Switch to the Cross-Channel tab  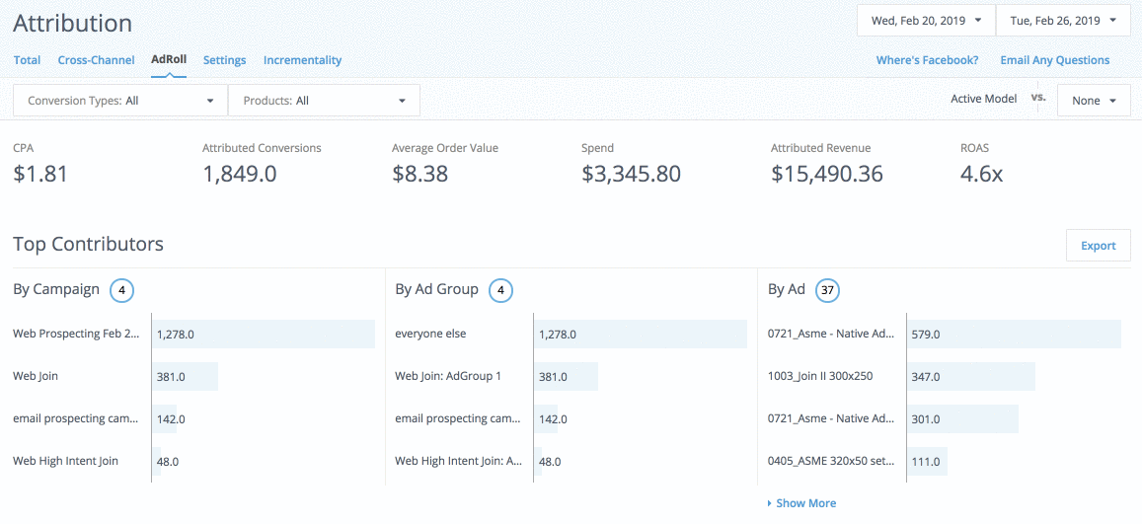(x=96, y=60)
